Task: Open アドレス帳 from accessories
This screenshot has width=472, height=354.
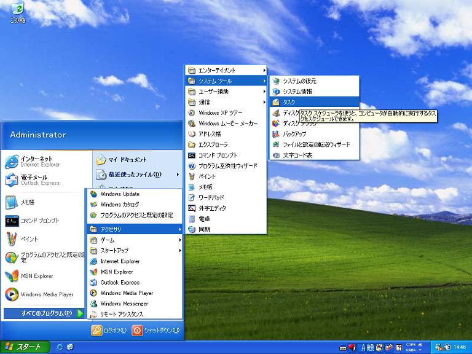Action: 226,133
